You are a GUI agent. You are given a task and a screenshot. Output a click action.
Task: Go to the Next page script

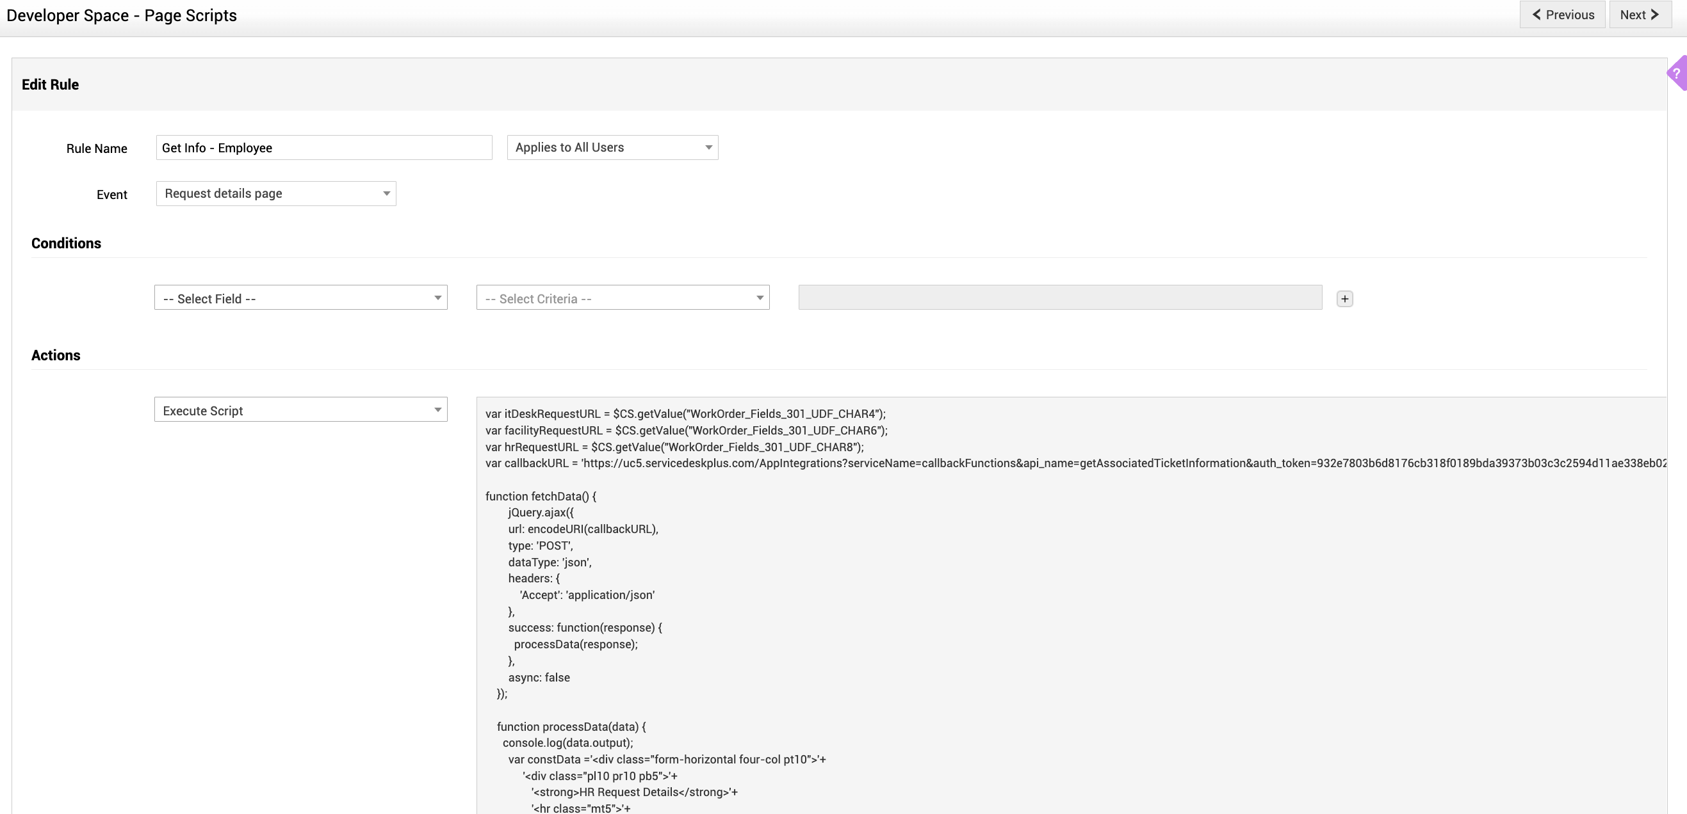pyautogui.click(x=1639, y=14)
